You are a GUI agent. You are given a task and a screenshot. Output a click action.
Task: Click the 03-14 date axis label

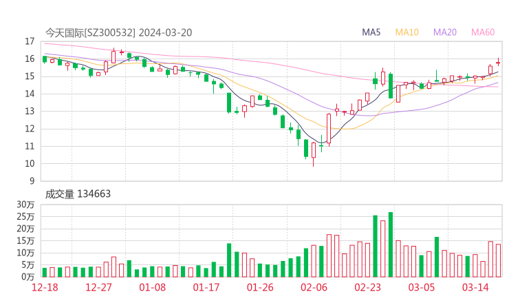[x=475, y=287]
